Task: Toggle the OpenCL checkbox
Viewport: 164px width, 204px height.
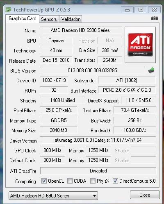Action: [x=44, y=181]
